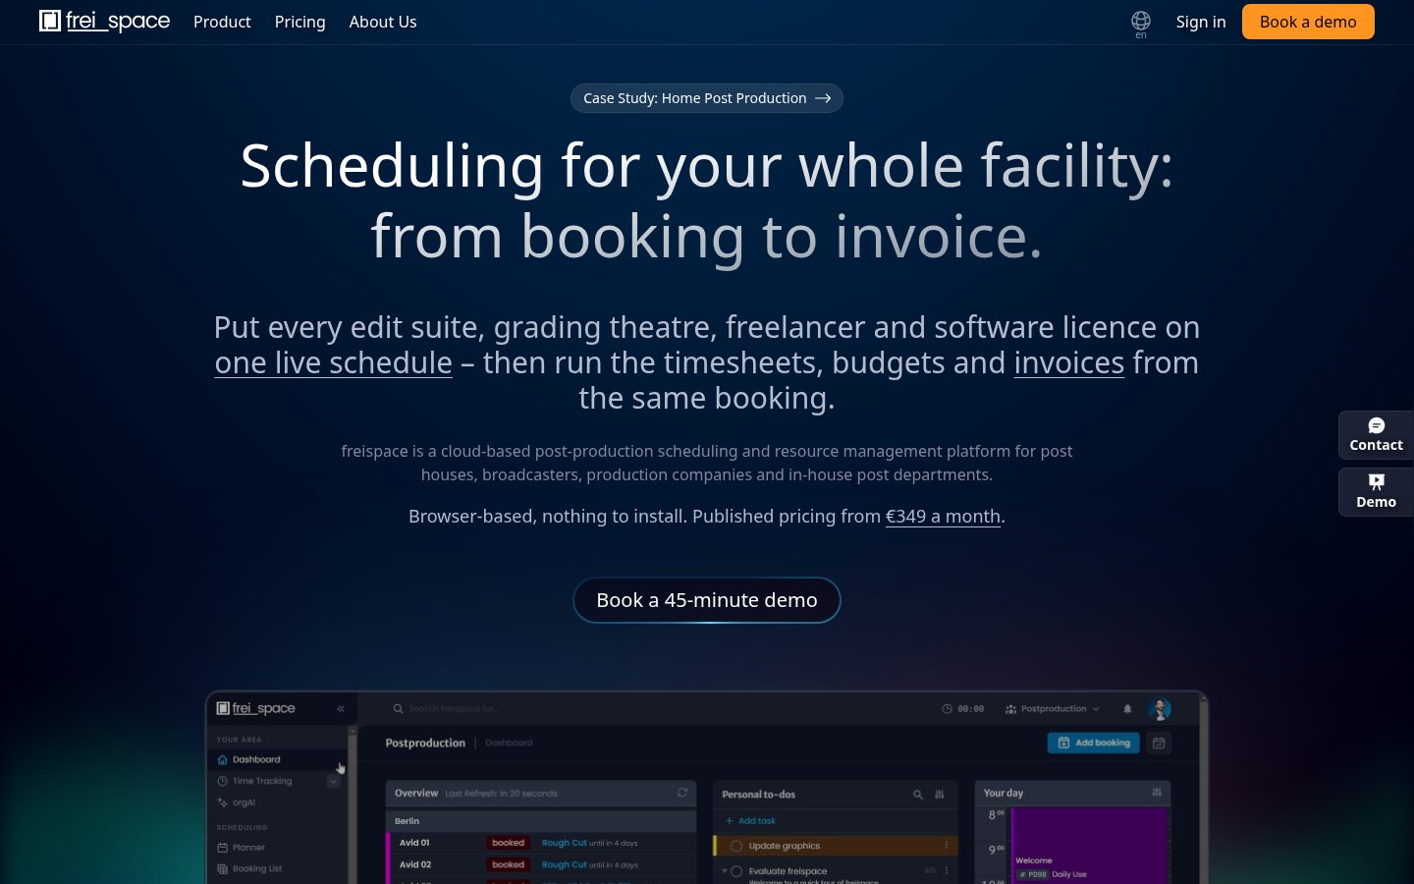Refresh the Overview panel

click(x=682, y=793)
